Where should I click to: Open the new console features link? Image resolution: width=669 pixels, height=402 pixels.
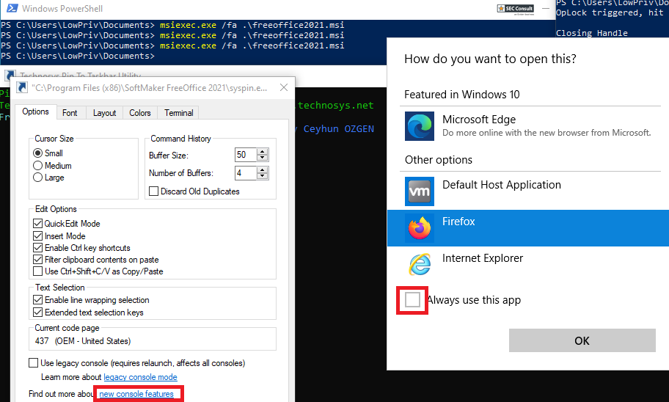click(x=136, y=395)
